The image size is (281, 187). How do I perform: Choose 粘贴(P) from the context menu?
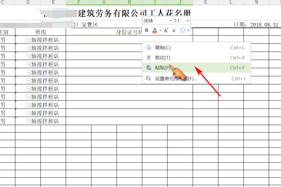tap(196, 68)
